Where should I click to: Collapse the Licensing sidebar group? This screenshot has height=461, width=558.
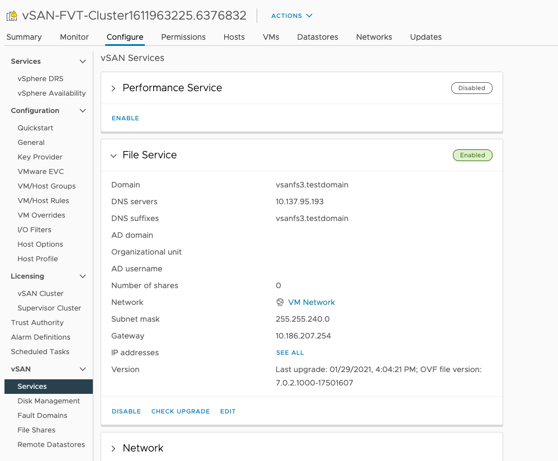click(x=83, y=276)
